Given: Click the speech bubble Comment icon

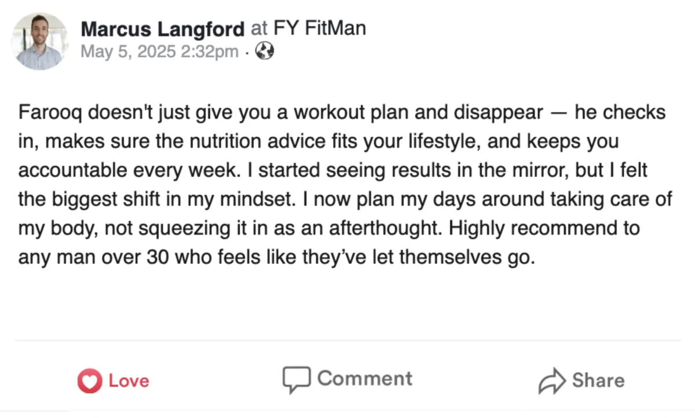Looking at the screenshot, I should (x=297, y=379).
